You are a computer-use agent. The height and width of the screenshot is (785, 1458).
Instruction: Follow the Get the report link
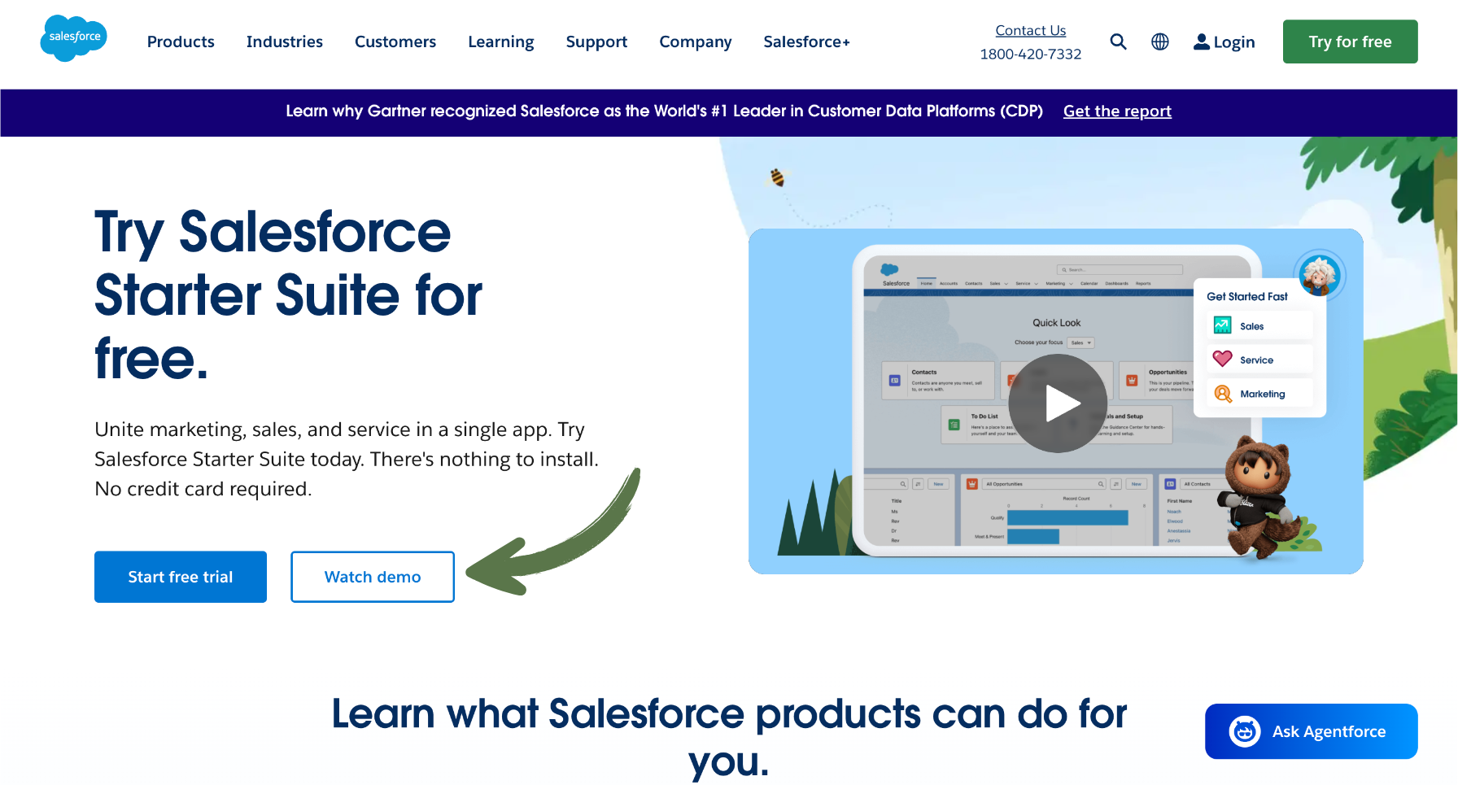click(1117, 111)
